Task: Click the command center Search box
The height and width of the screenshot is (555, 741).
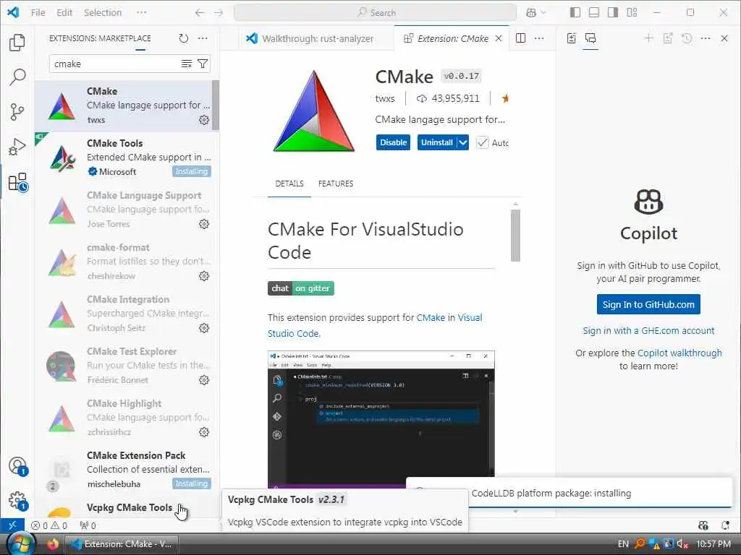Action: point(375,13)
